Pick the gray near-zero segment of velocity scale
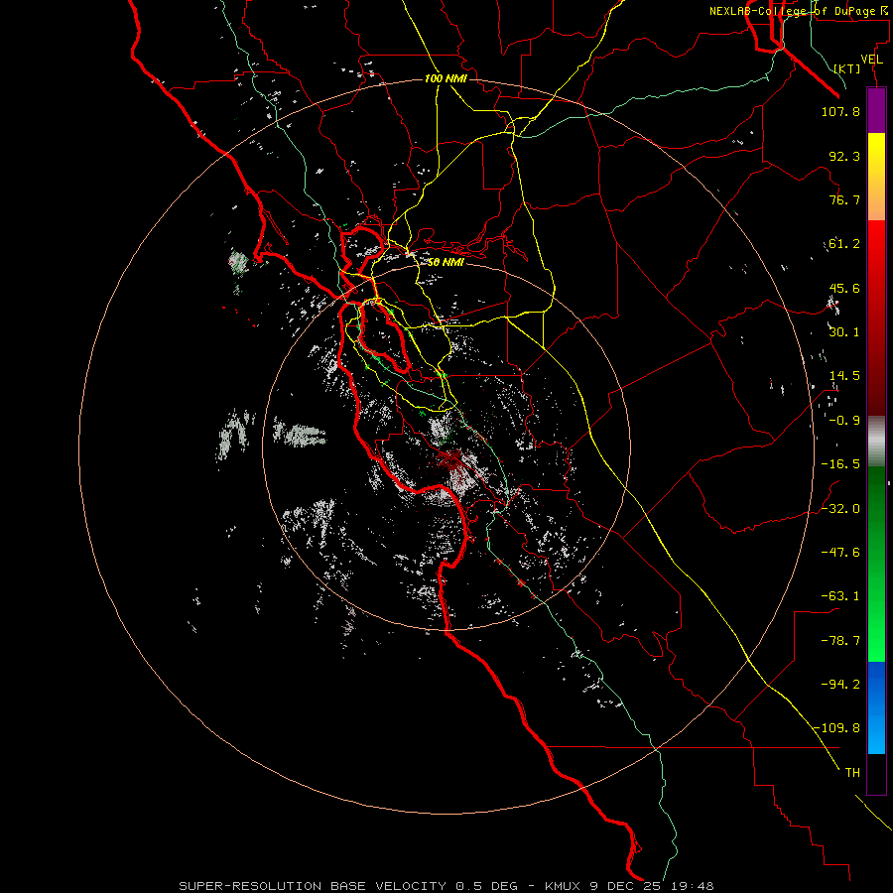 point(876,442)
